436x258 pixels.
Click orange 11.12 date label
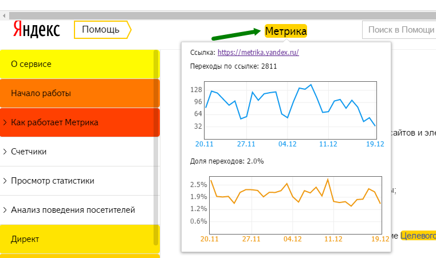coord(333,239)
